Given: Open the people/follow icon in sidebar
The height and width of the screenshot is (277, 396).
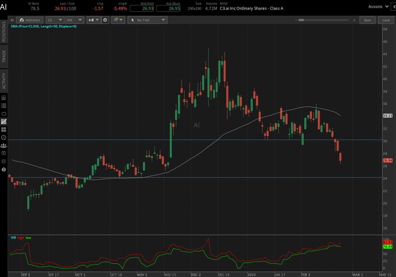Looking at the screenshot, I should tap(4, 146).
